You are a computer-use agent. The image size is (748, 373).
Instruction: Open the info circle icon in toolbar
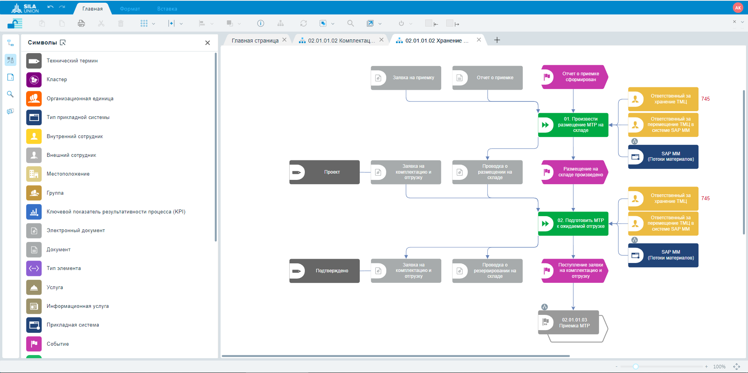(260, 23)
